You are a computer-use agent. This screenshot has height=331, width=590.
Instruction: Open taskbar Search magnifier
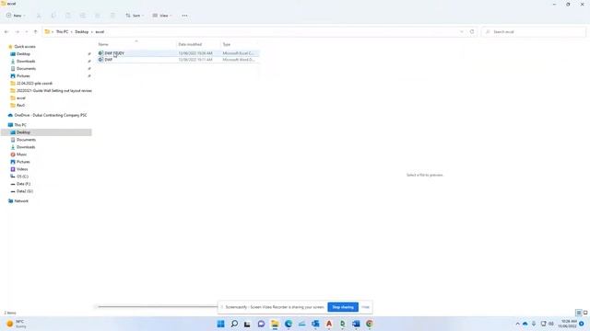point(234,324)
